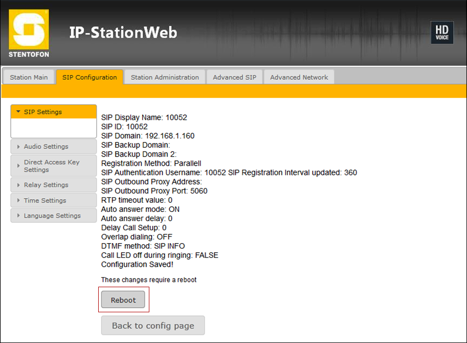Select the SIP Configuration tab
This screenshot has width=467, height=343.
coord(90,77)
